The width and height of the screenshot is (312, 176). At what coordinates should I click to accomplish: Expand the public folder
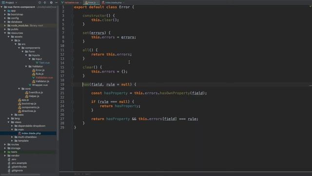5,29
